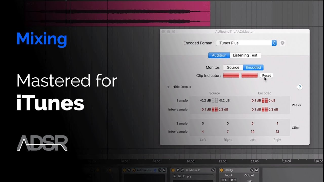This screenshot has height=182, width=324.
Task: Hot-swap the Utility device preset
Action: point(252,170)
